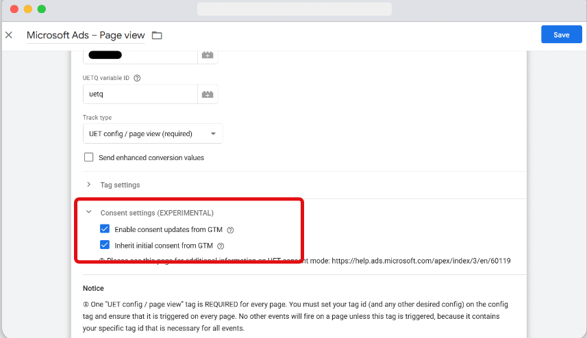The height and width of the screenshot is (338, 587).
Task: Open variable picker beside redacted tag ID field
Action: [x=208, y=55]
